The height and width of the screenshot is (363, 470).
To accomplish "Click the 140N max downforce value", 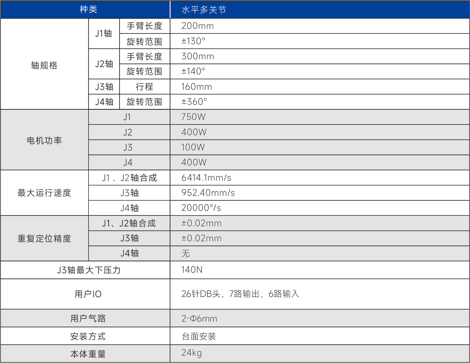I will click(x=192, y=270).
